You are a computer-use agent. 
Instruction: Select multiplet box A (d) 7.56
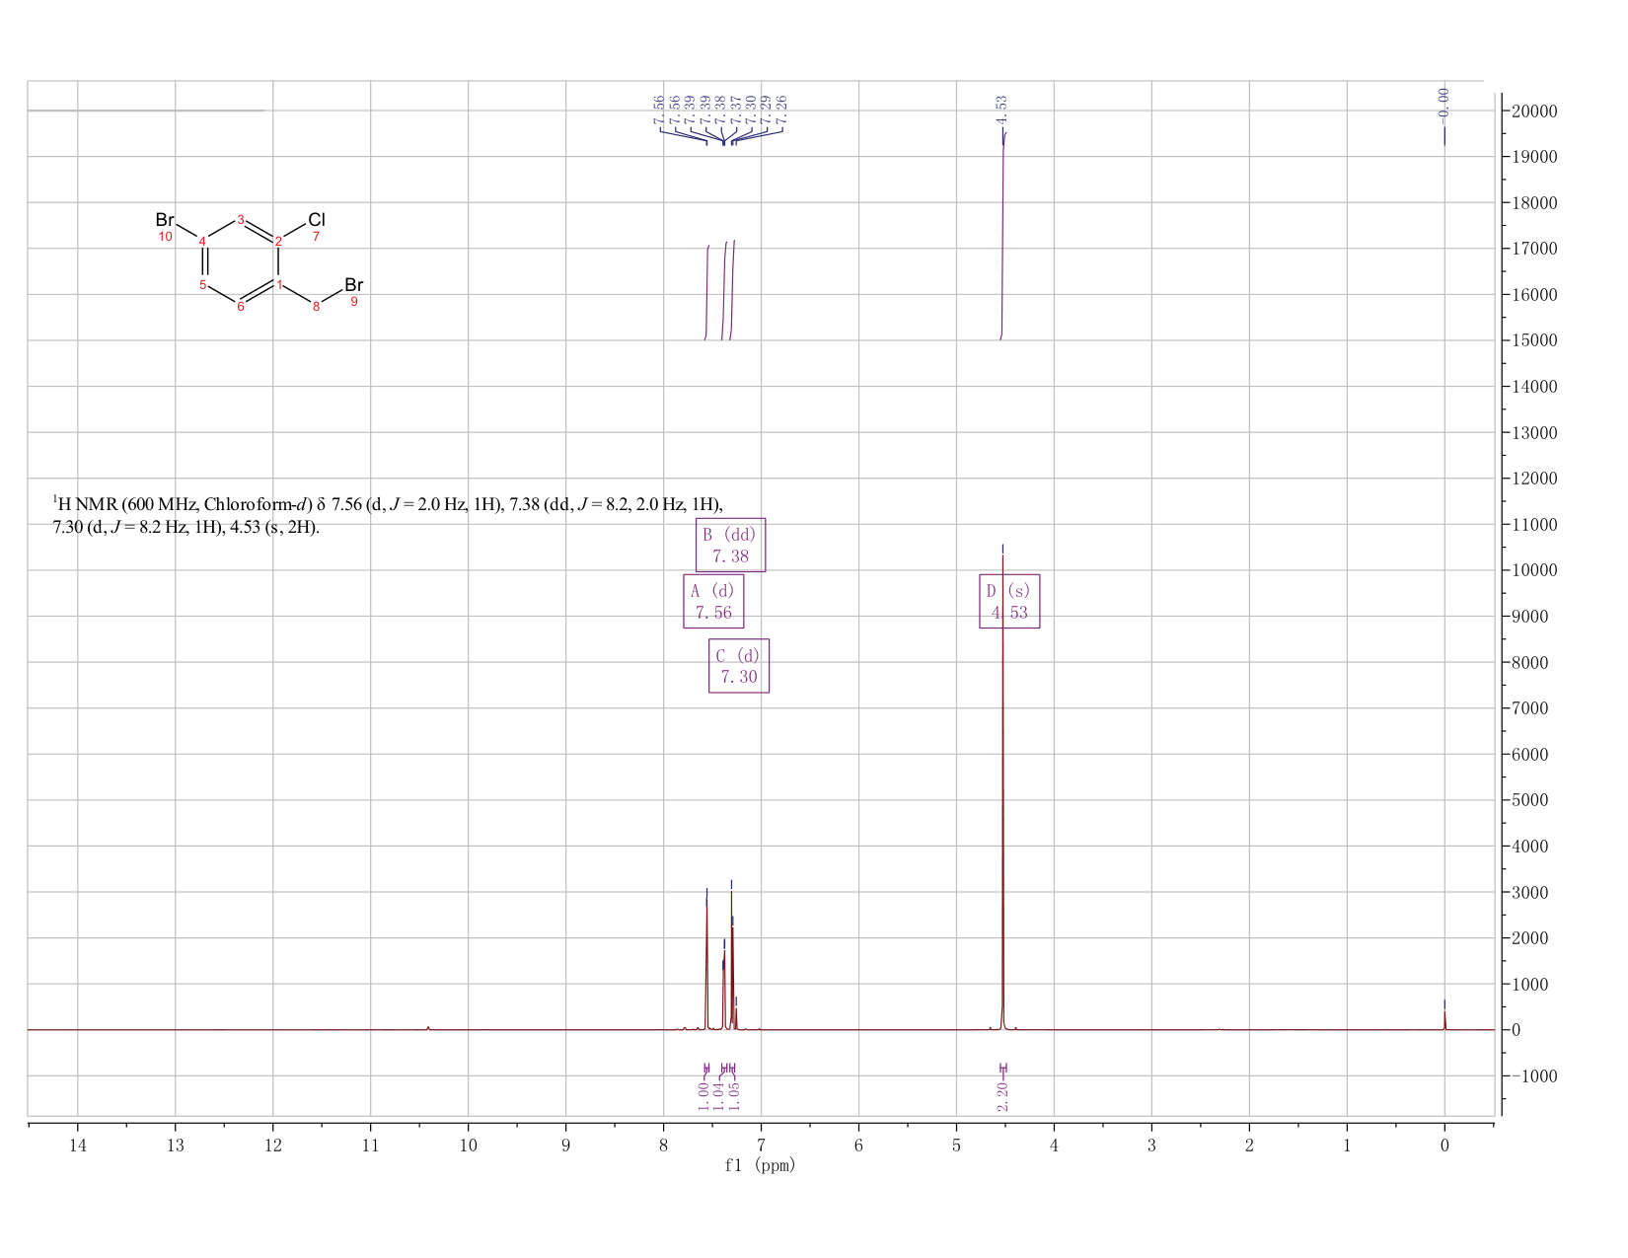pyautogui.click(x=713, y=601)
